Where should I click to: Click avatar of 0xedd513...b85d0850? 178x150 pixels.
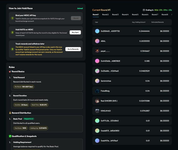pyautogui.click(x=97, y=131)
